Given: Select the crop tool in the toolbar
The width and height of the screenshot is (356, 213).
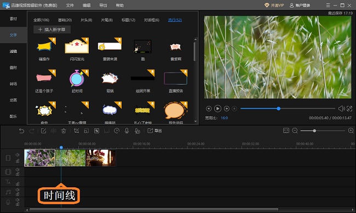Looking at the screenshot, I should click(x=76, y=131).
